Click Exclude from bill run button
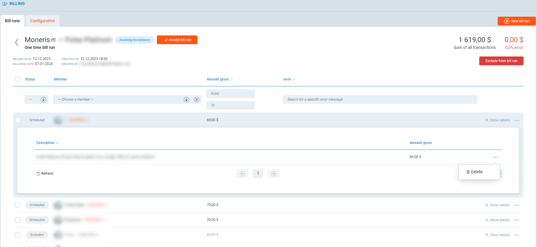This screenshot has height=247, width=537. (501, 61)
